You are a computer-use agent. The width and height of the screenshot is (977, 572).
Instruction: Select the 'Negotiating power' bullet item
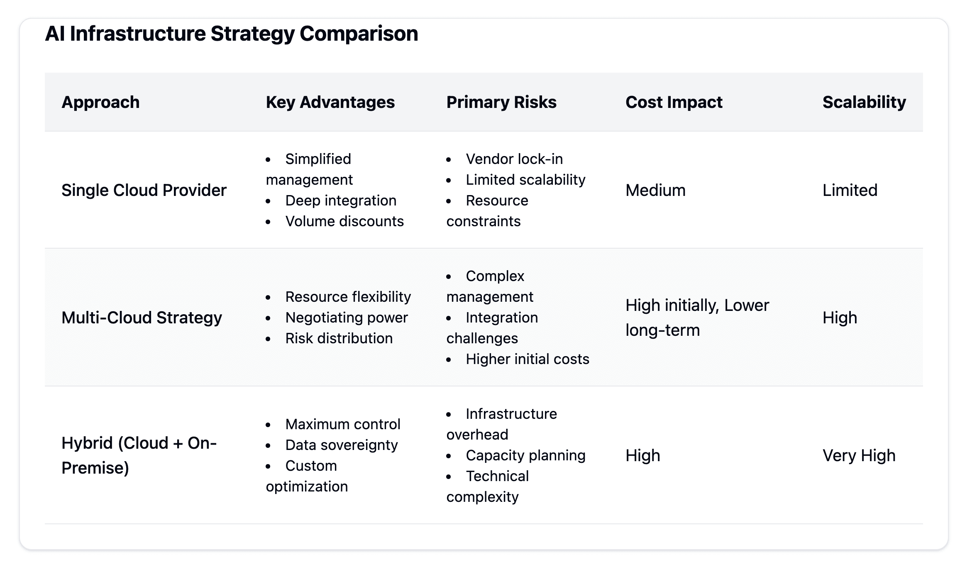click(347, 318)
